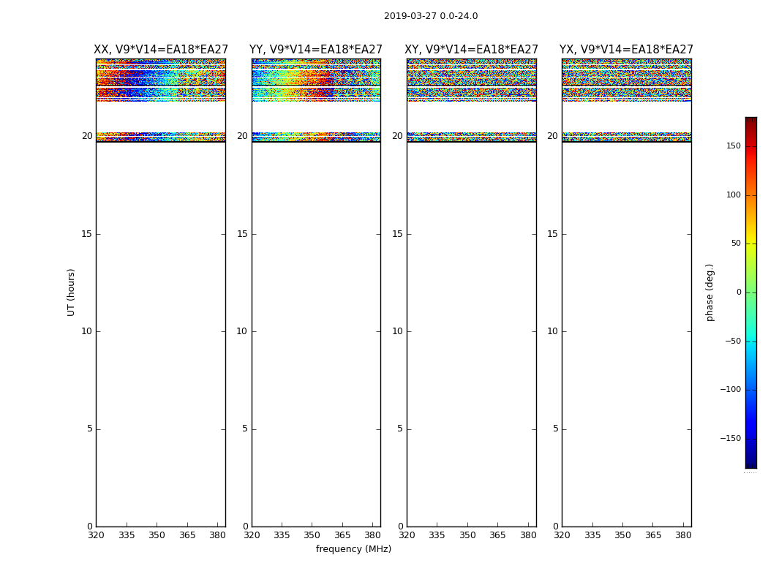Click the XX panel data strip at 20 hours
This screenshot has width=768, height=585.
point(161,137)
